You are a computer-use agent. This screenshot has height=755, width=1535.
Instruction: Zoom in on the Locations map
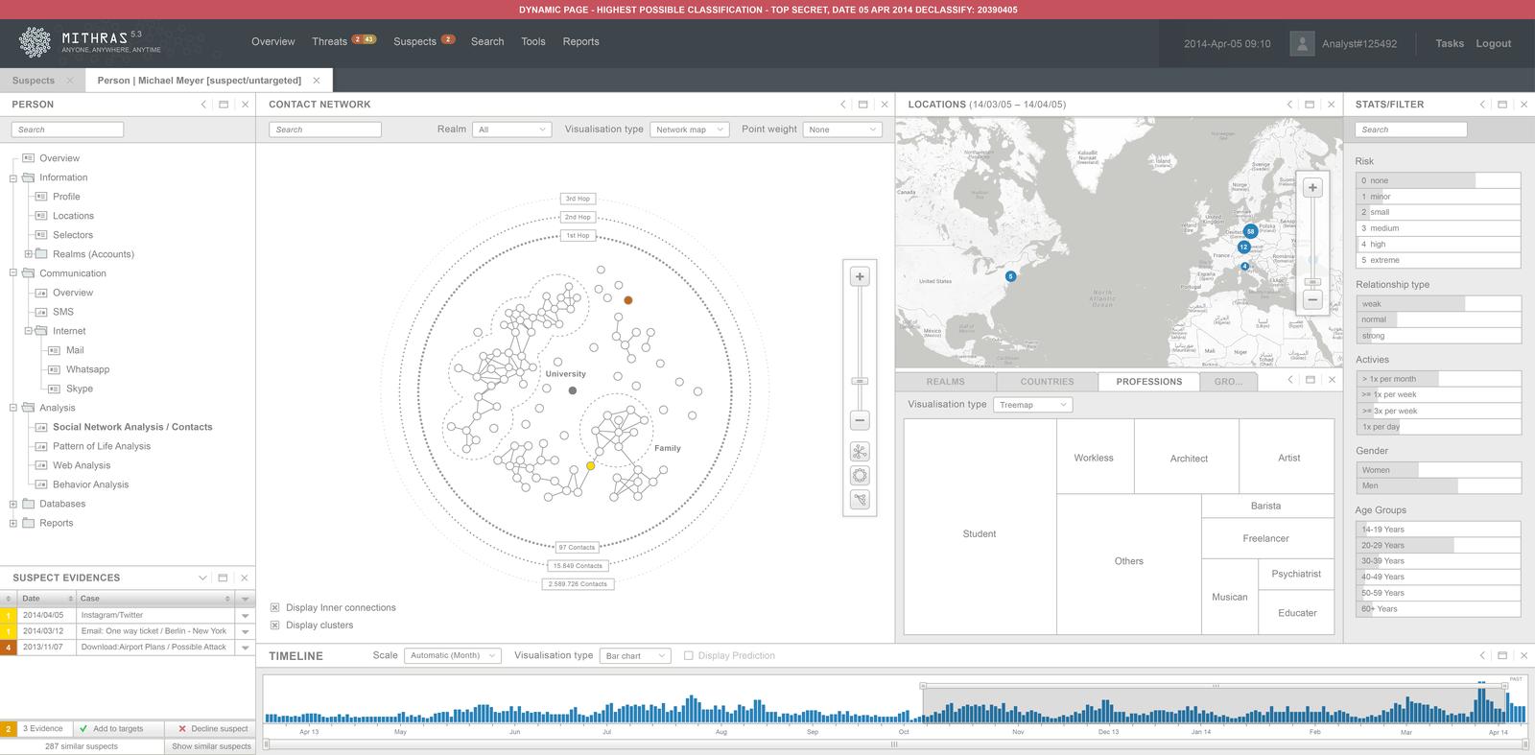point(1312,188)
